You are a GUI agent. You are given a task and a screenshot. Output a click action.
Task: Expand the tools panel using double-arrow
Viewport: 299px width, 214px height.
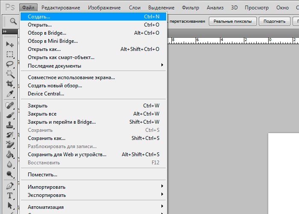(5, 32)
